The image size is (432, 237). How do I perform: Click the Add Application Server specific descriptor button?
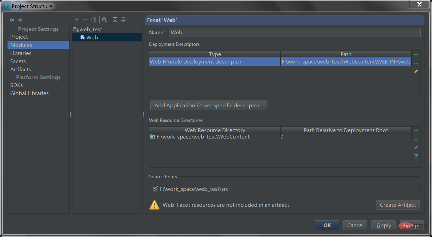(209, 105)
